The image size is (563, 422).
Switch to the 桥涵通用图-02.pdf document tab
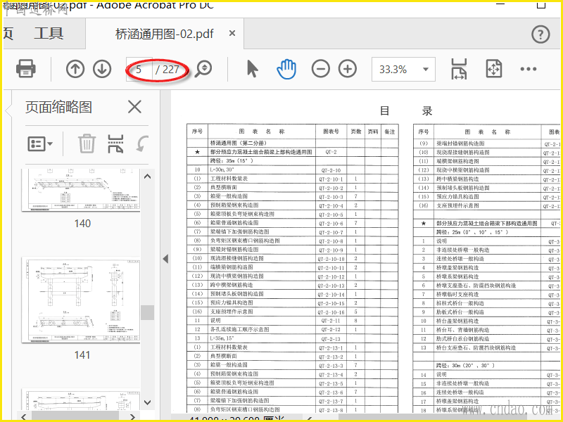[165, 34]
